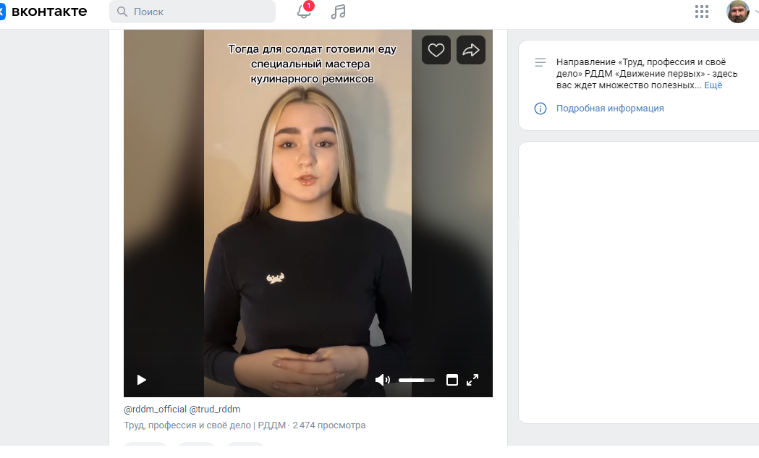Open the profile avatar menu
Screen dimensions: 759x458
[738, 12]
